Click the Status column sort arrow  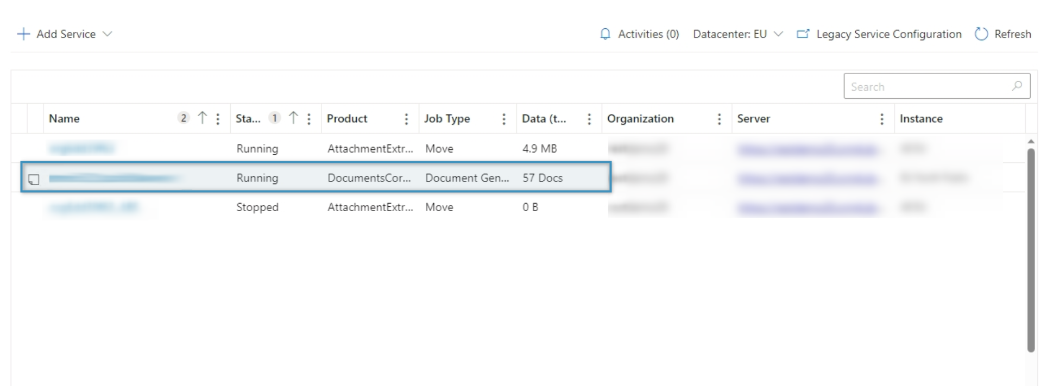point(293,118)
